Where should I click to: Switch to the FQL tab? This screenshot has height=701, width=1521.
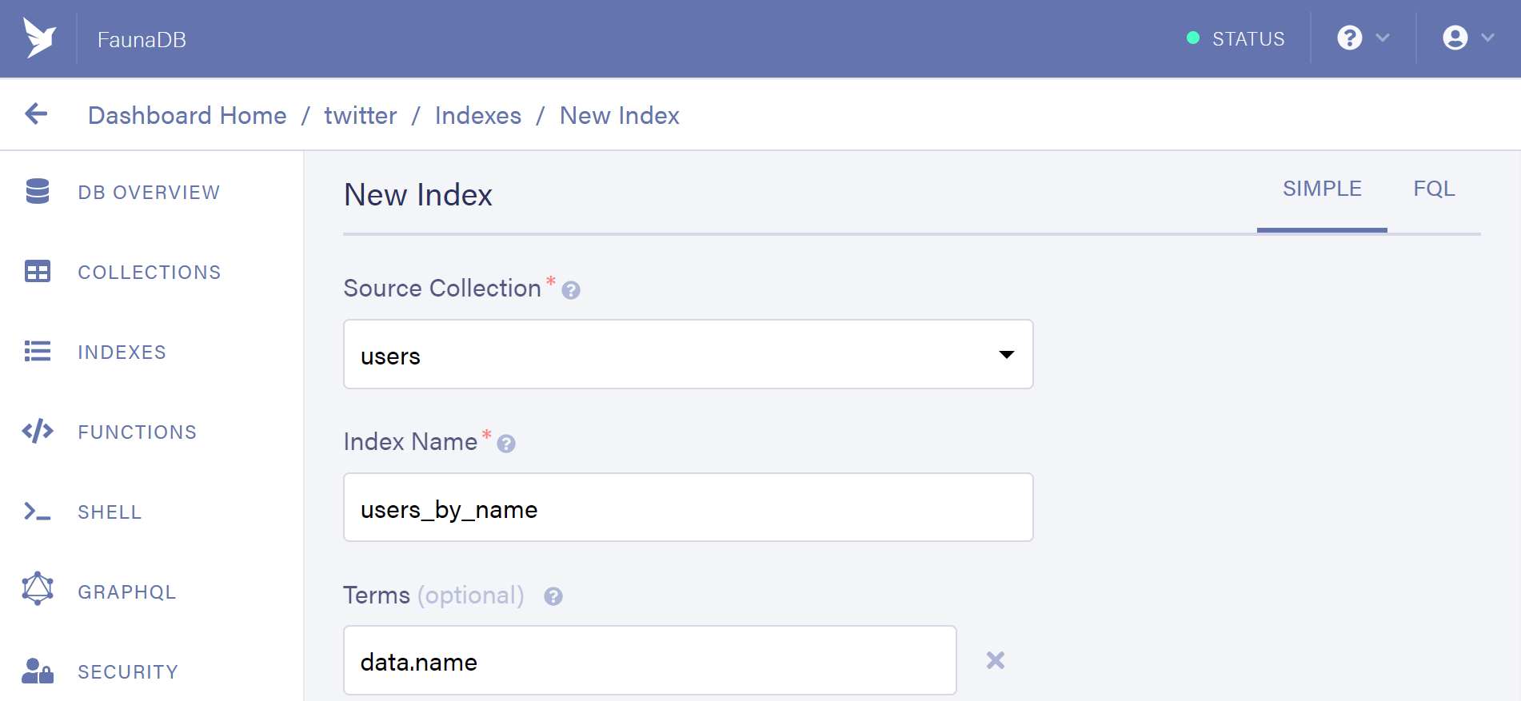(x=1434, y=189)
